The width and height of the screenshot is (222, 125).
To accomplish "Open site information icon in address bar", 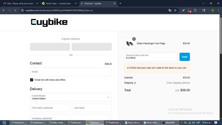I will click(22, 10).
